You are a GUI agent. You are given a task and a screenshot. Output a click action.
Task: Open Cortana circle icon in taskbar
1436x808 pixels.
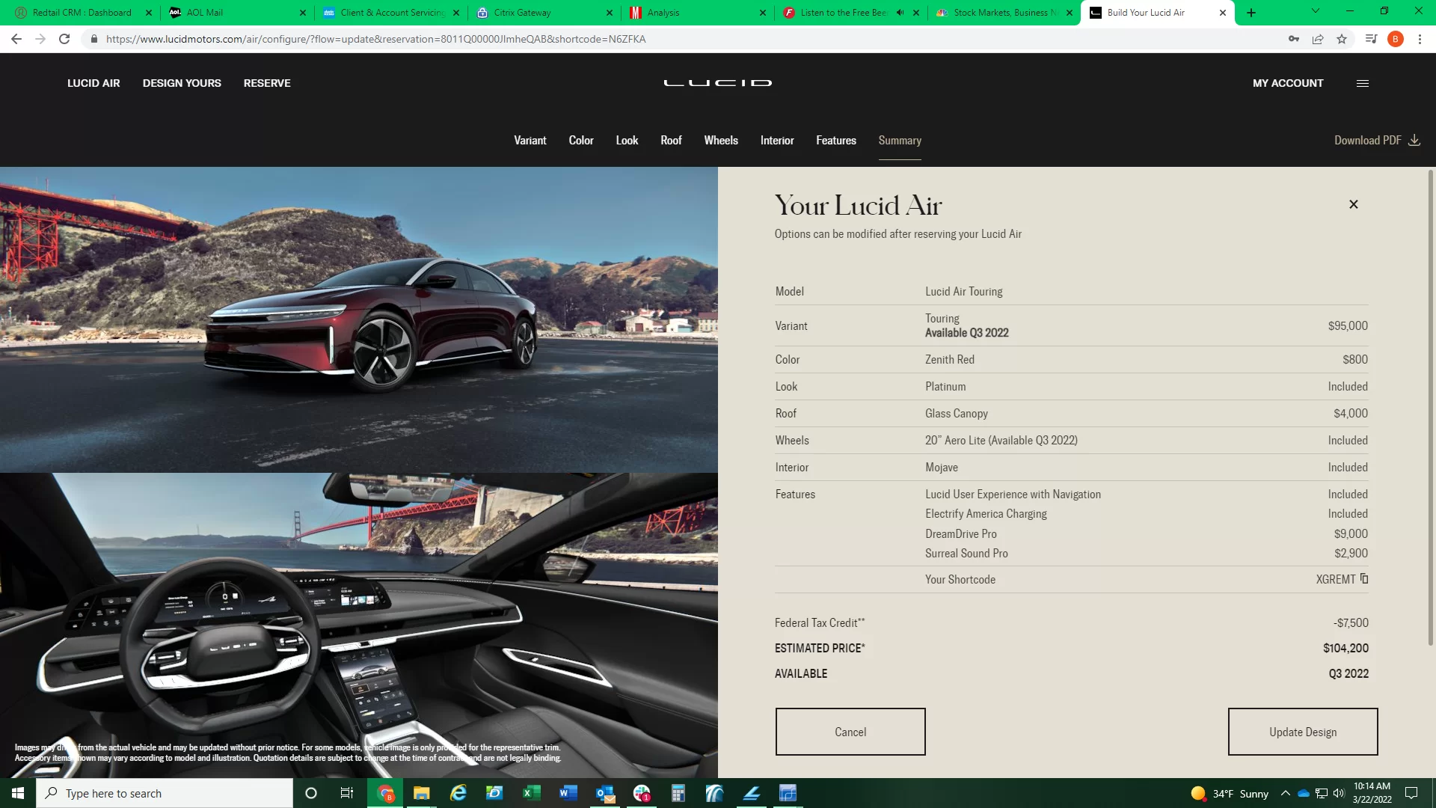311,793
